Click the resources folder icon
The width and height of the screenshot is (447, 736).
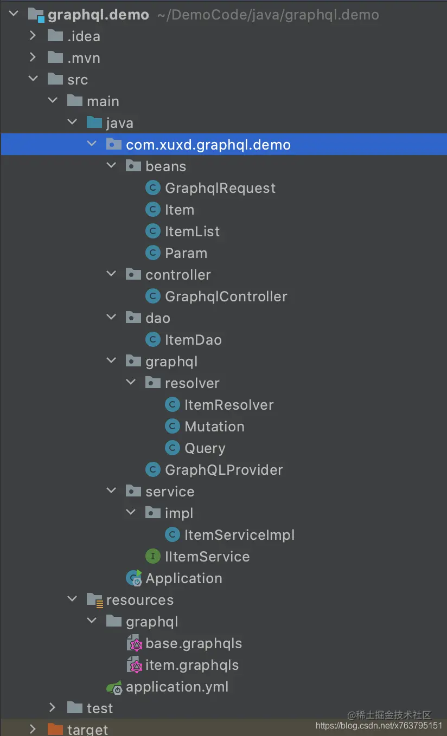94,599
